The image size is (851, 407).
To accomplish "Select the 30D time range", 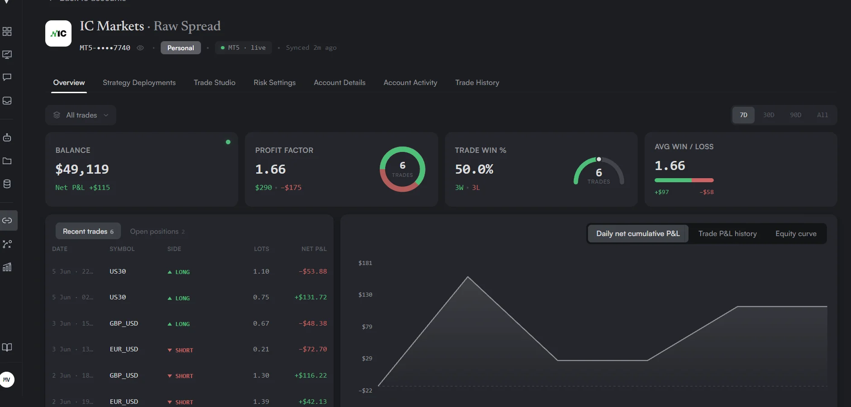I will point(769,115).
